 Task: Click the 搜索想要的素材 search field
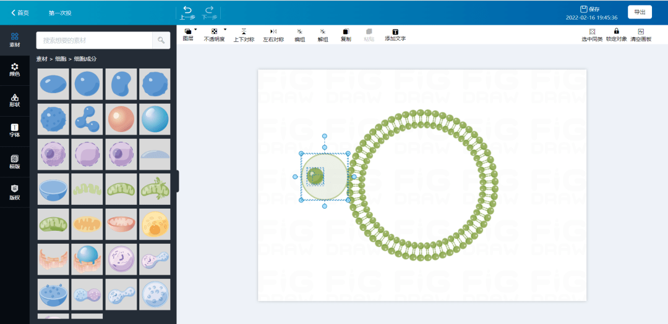[94, 40]
